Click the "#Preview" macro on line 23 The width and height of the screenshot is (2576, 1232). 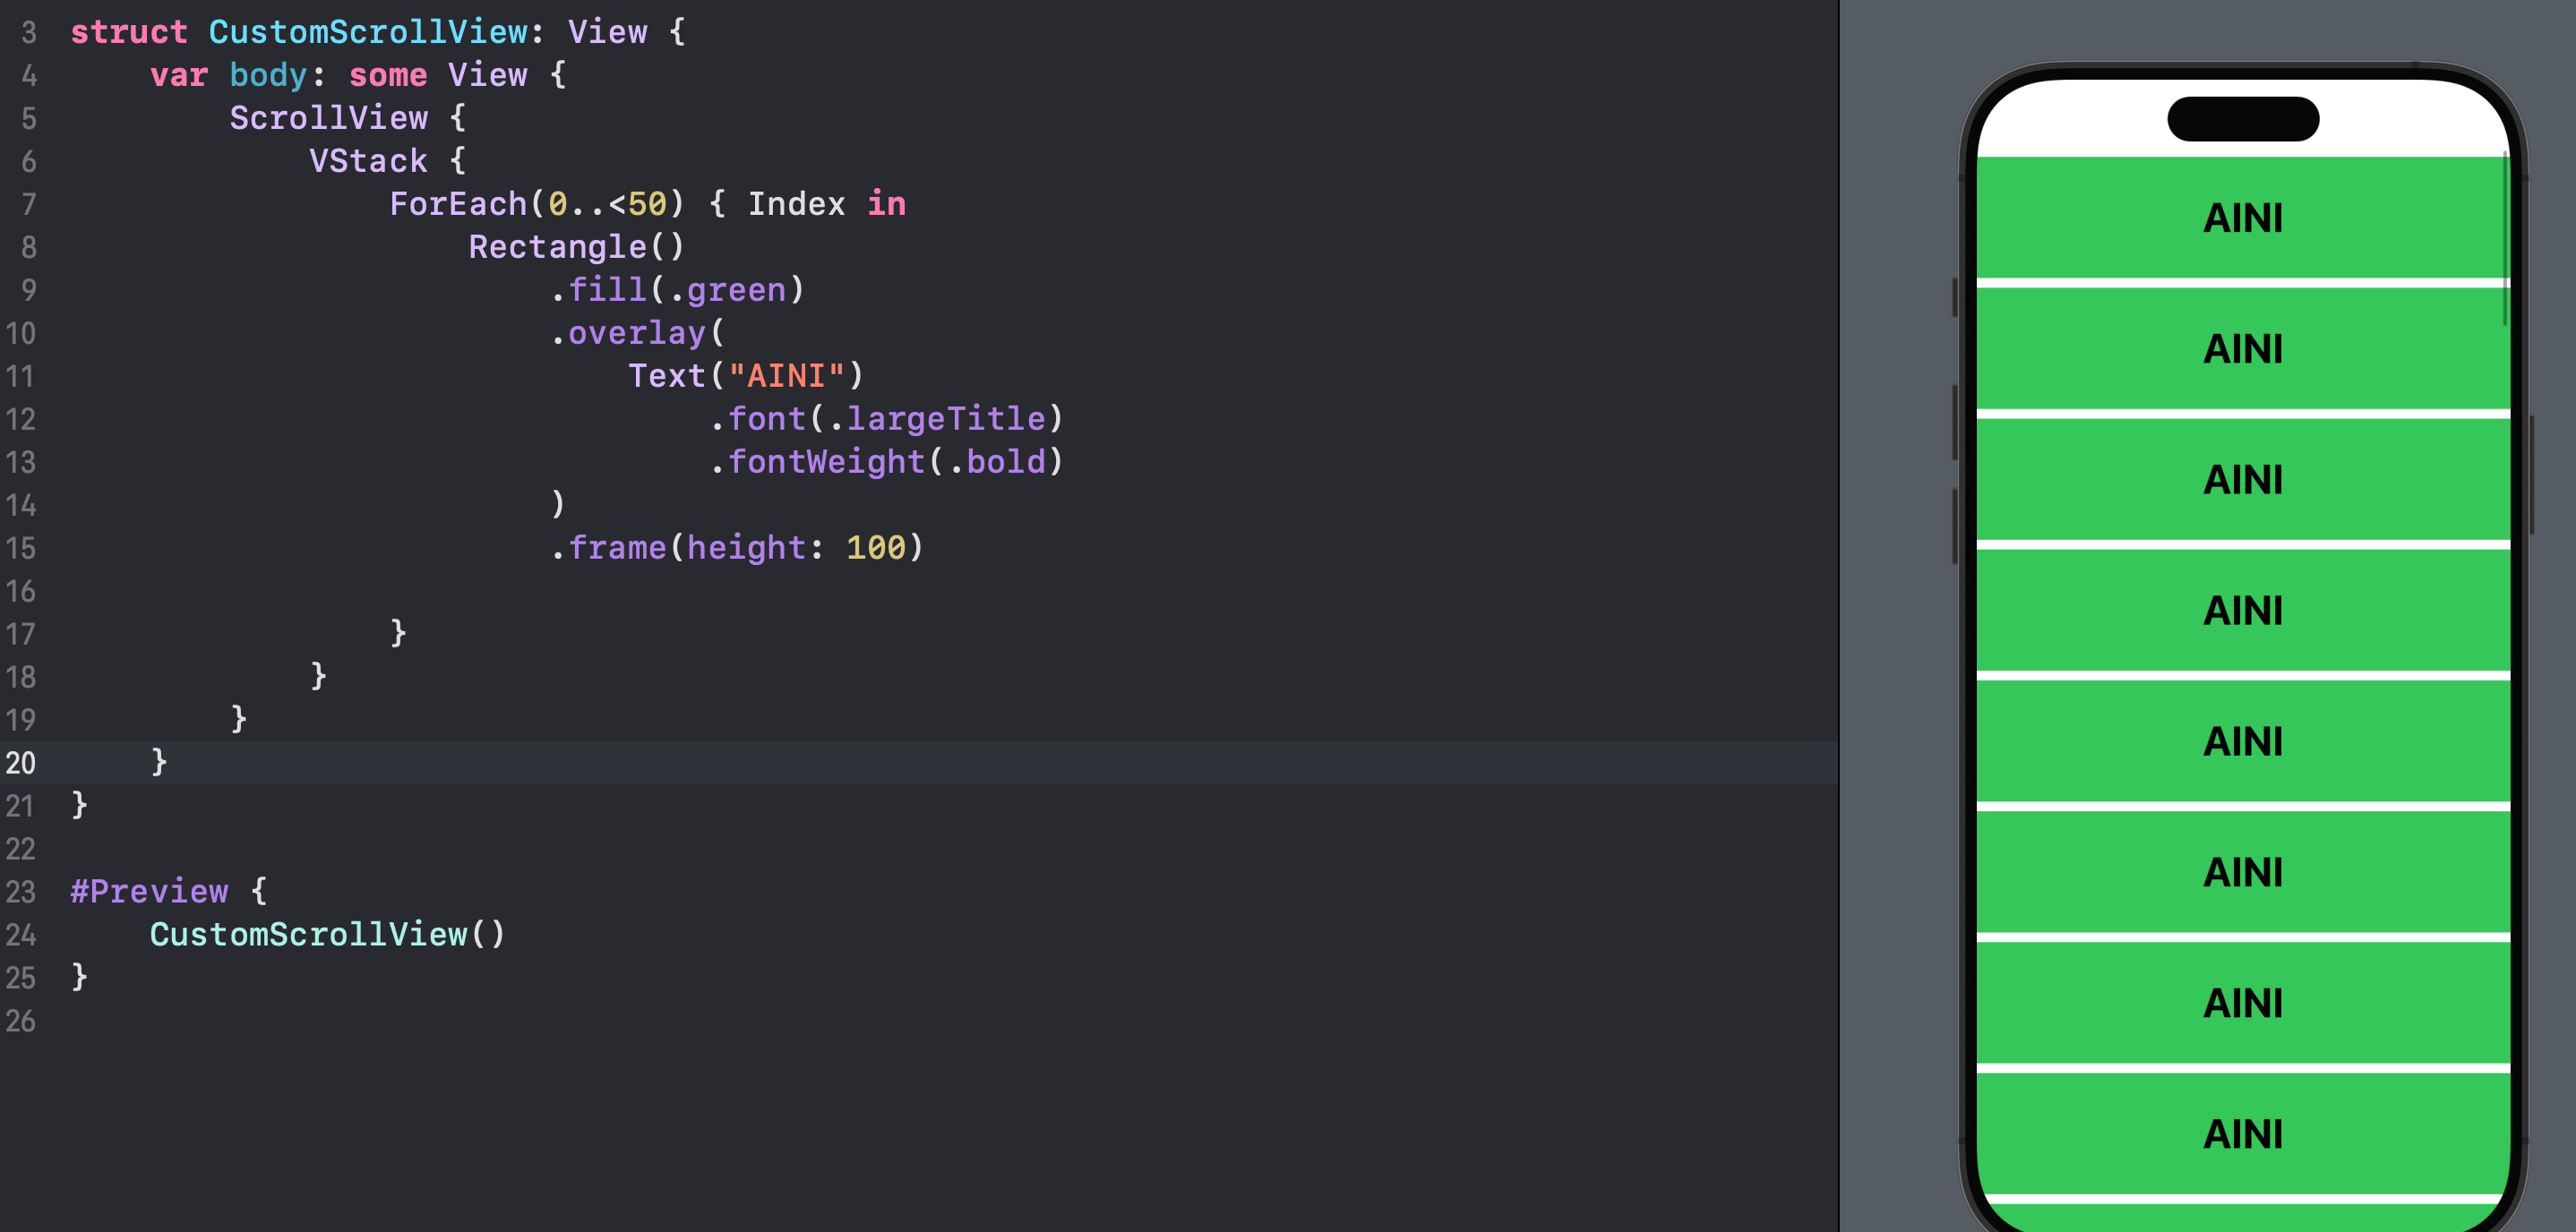pos(149,891)
